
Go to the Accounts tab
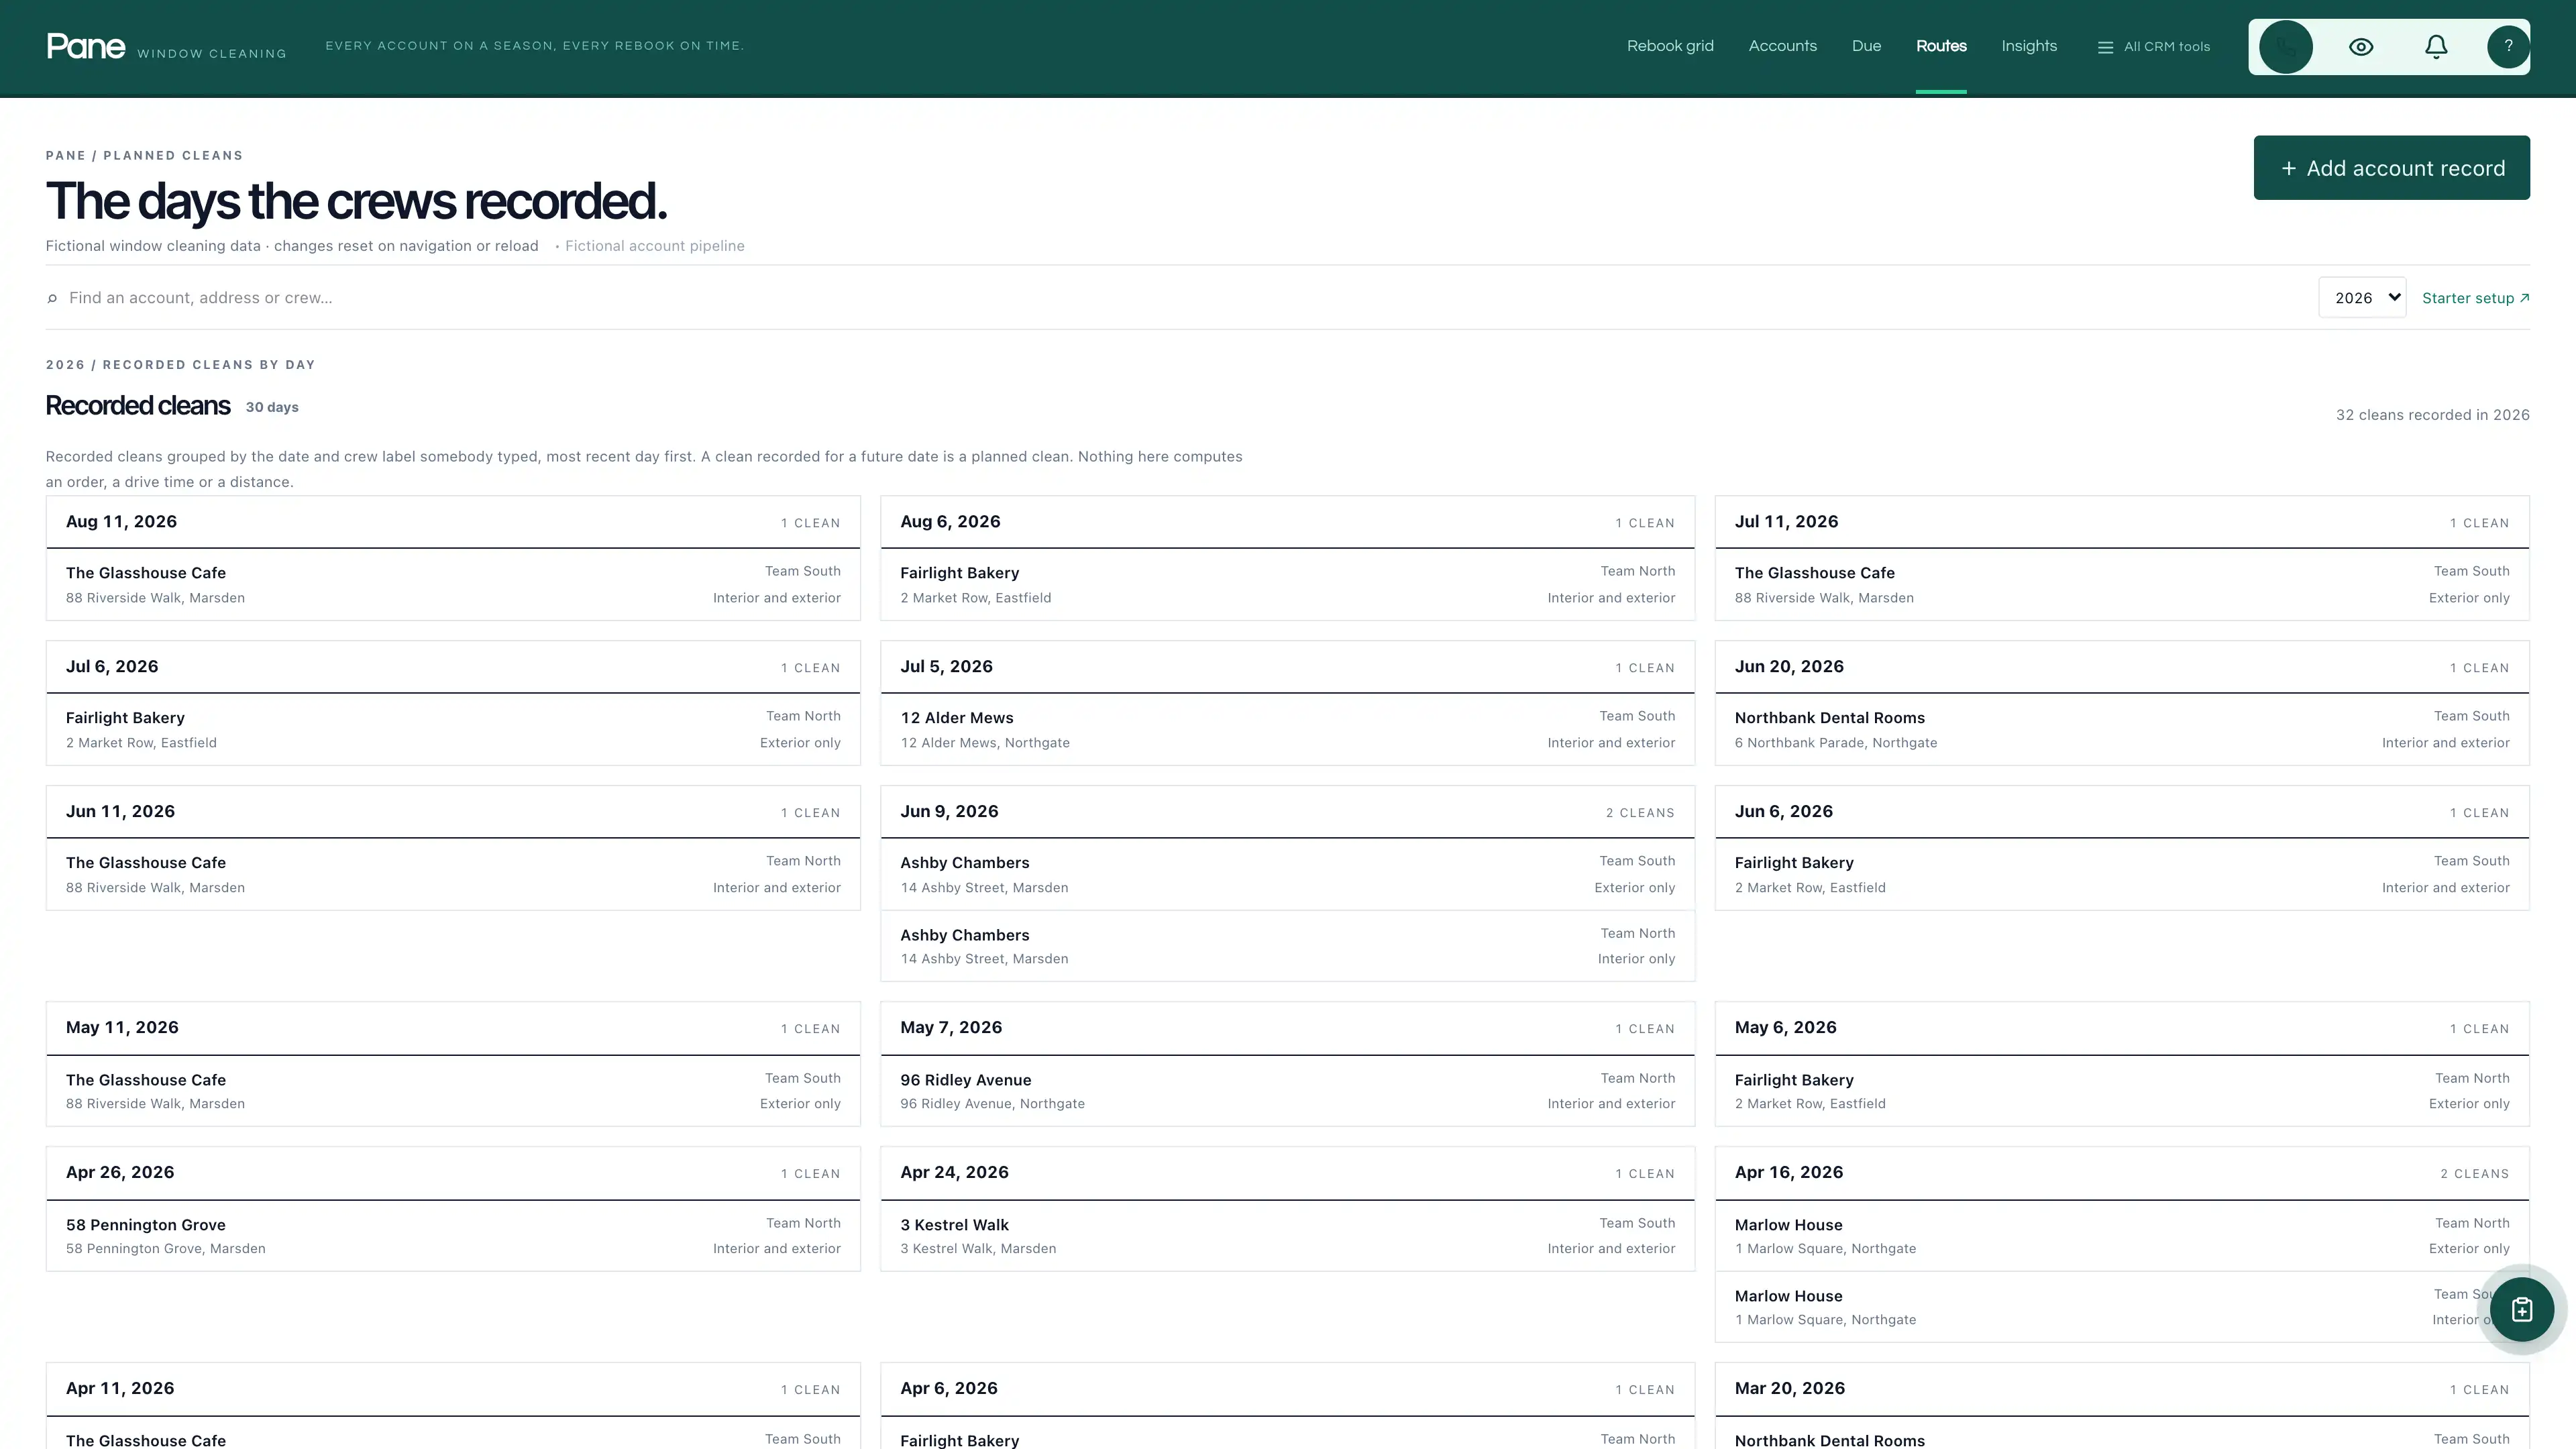1782,46
